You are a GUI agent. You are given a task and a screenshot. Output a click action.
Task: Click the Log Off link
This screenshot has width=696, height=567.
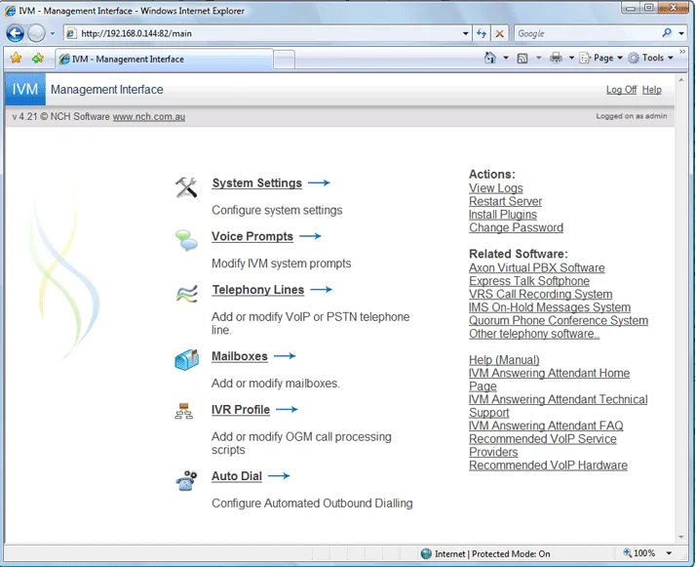click(x=622, y=90)
